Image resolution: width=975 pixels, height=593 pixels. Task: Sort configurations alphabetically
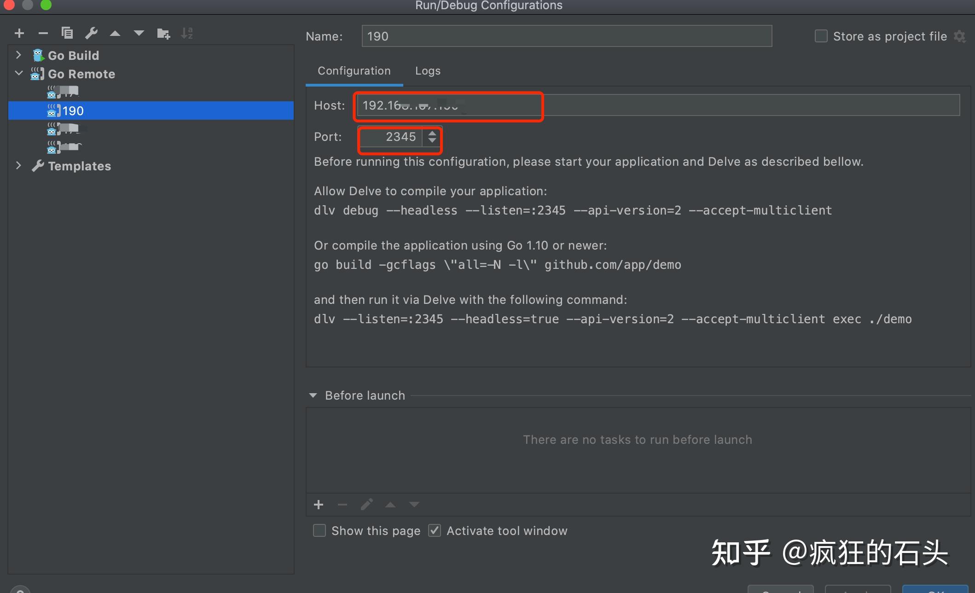187,33
